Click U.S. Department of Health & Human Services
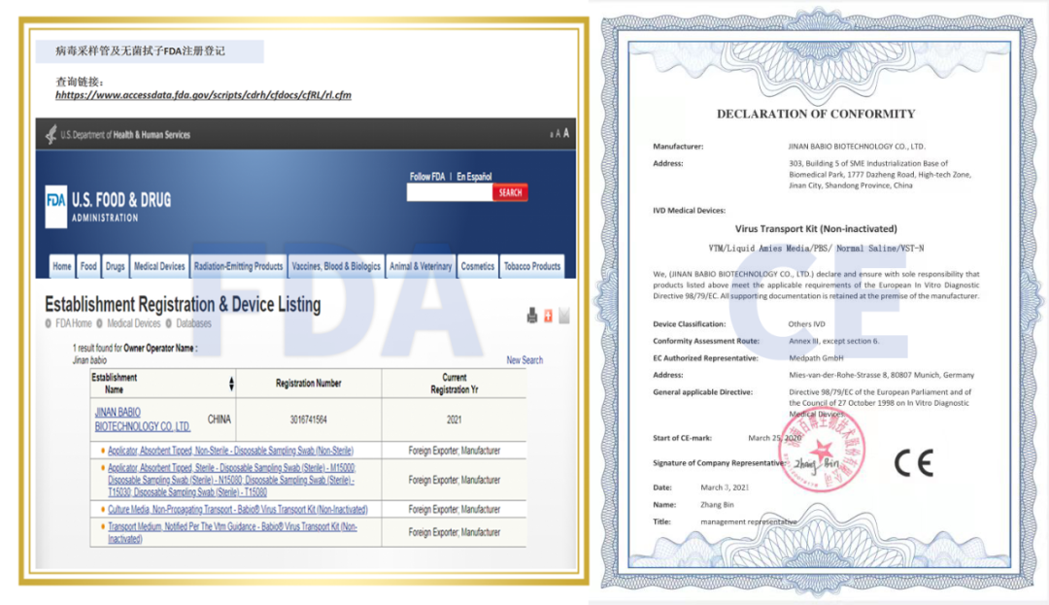The image size is (1049, 605). [125, 134]
